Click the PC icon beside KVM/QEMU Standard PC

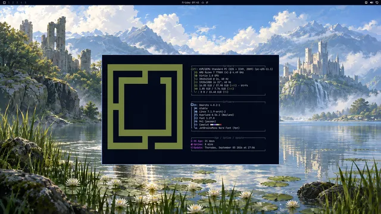192,69
